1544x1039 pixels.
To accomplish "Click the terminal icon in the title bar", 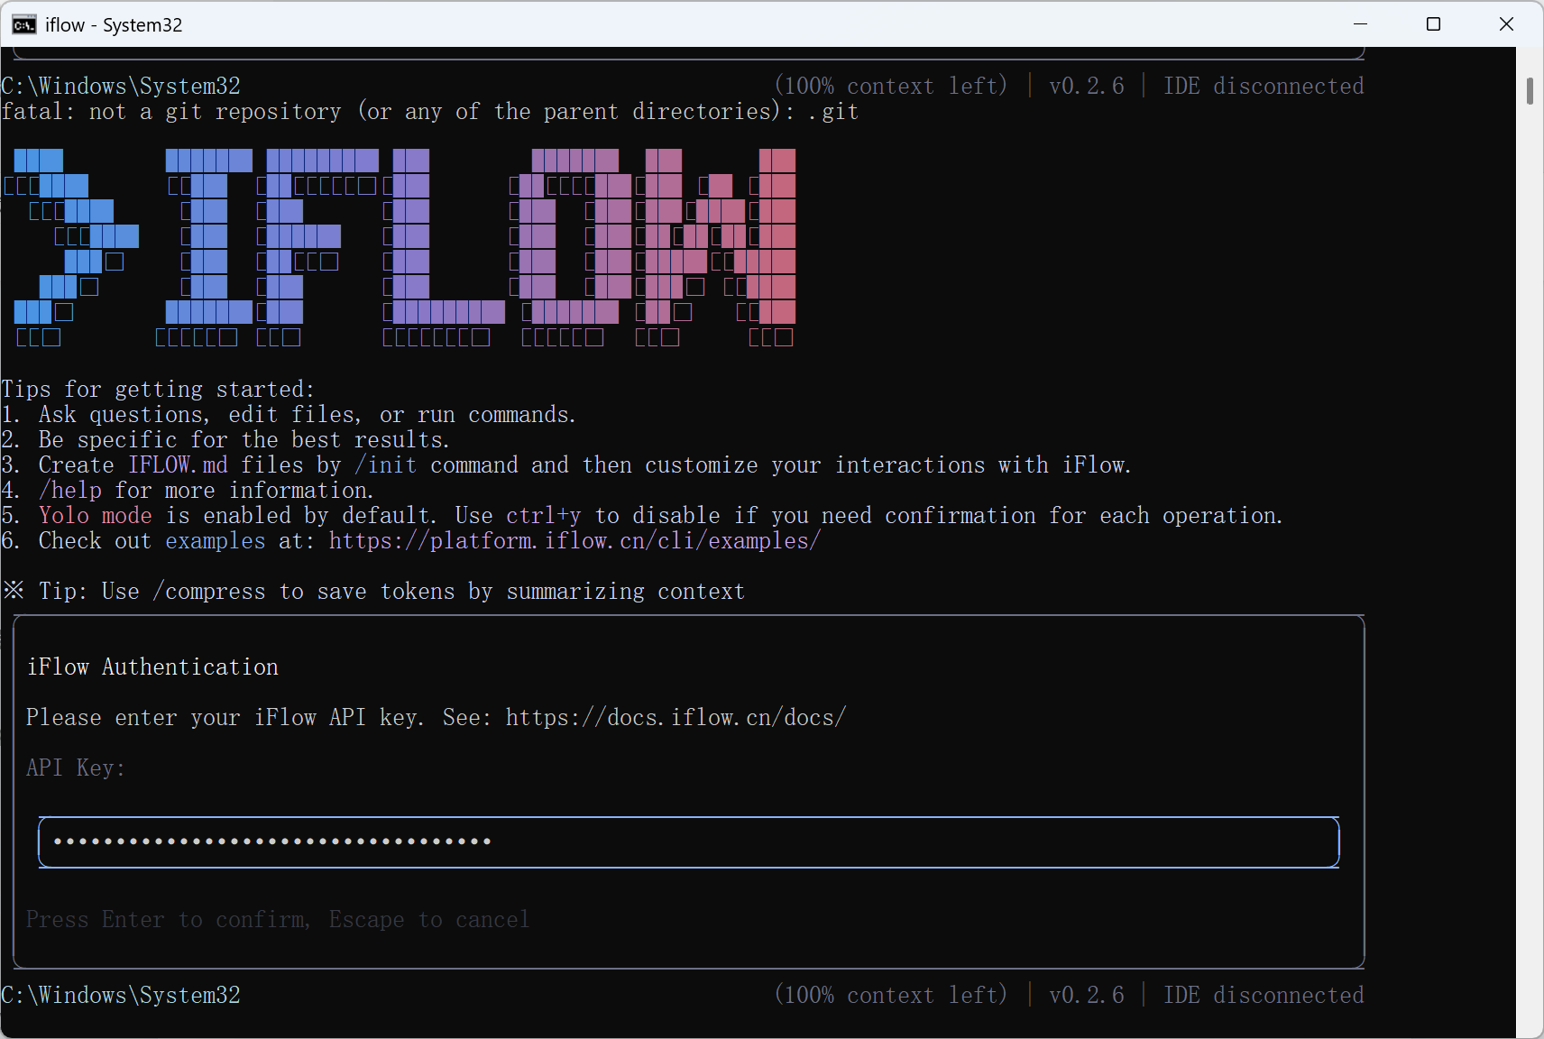I will coord(24,24).
